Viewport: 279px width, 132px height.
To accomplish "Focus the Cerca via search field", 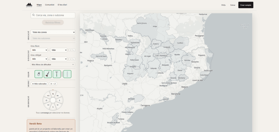I will (x=53, y=15).
